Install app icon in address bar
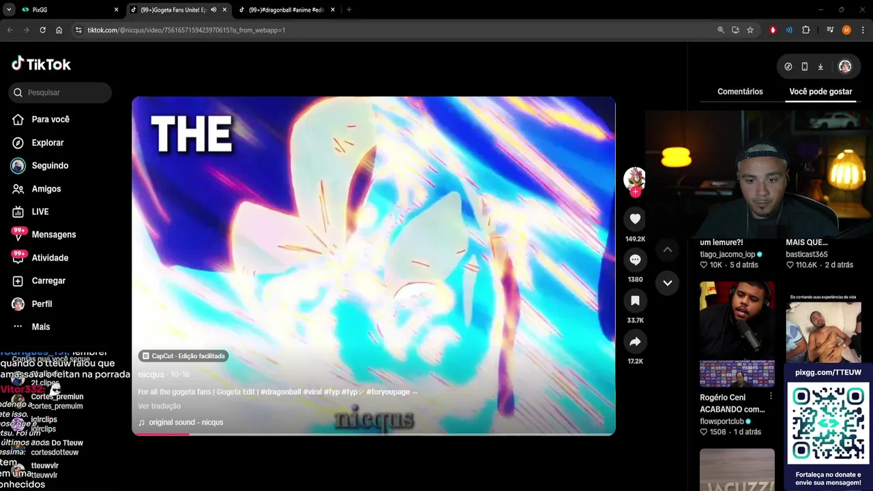The height and width of the screenshot is (491, 873). [x=735, y=30]
